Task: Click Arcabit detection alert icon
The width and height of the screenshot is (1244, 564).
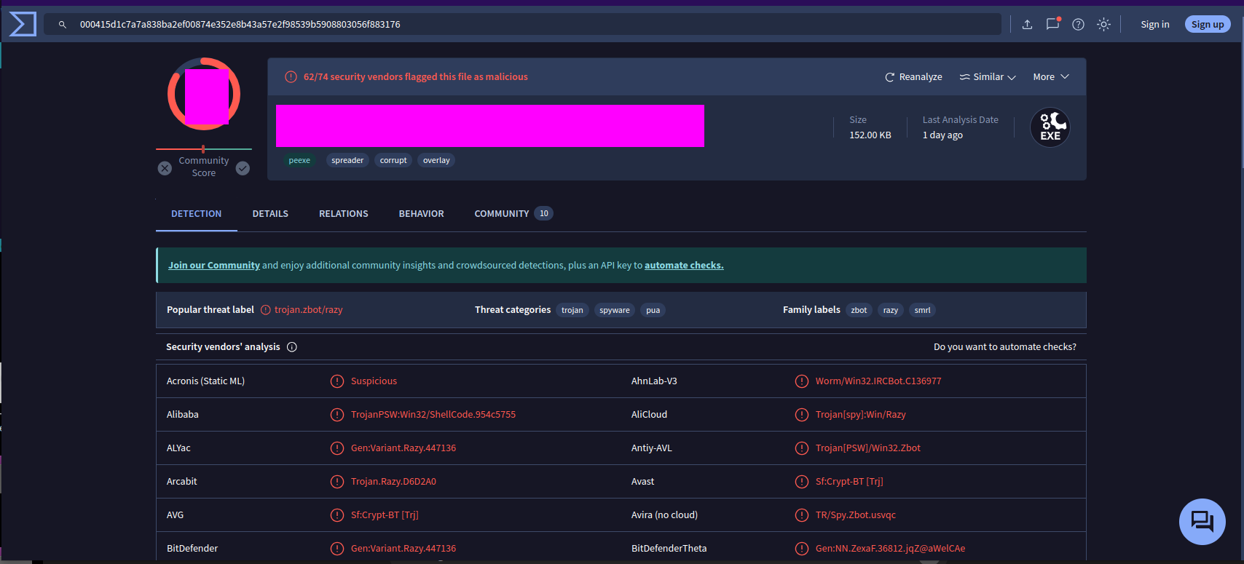Action: tap(337, 482)
